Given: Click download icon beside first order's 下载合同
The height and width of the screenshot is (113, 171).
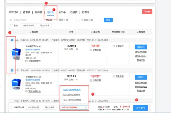Looking at the screenshot, I should click(x=114, y=46).
